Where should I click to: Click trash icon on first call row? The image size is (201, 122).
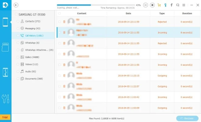click(x=64, y=22)
